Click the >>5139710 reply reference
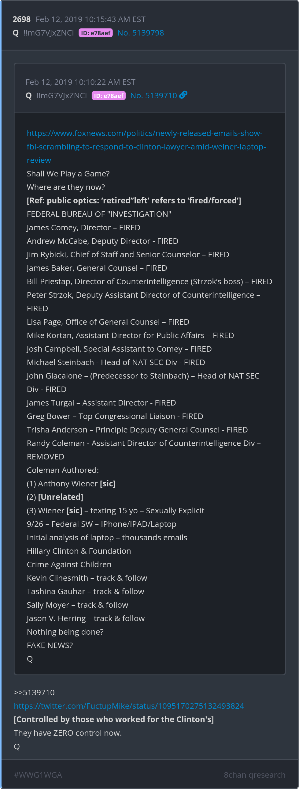Viewport: 299px width, 789px height. tap(34, 692)
